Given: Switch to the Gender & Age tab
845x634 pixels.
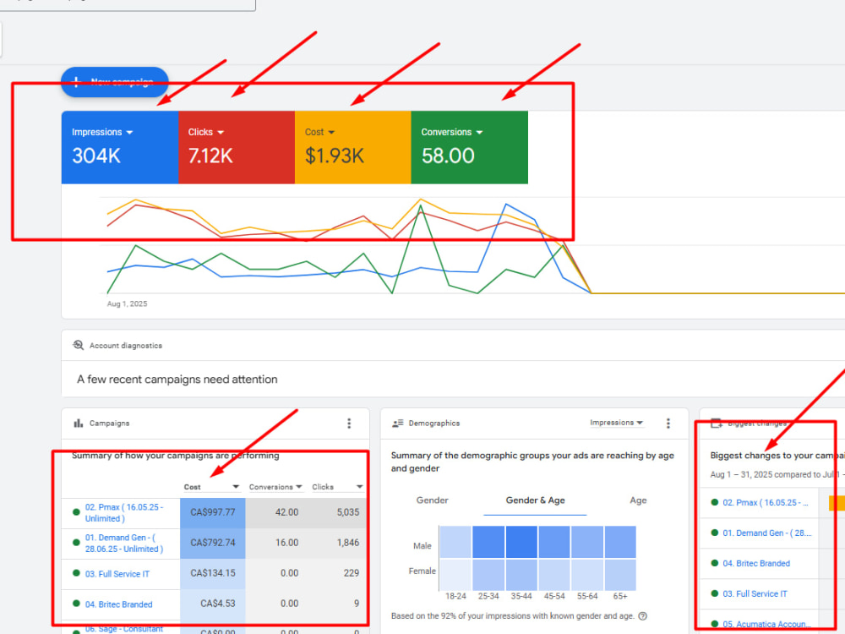Looking at the screenshot, I should tap(535, 500).
